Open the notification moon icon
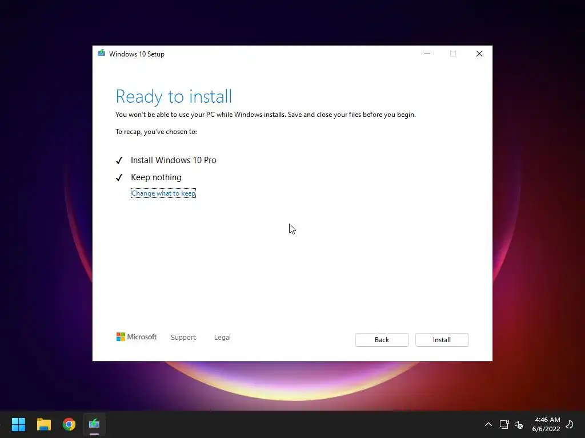 (x=570, y=424)
